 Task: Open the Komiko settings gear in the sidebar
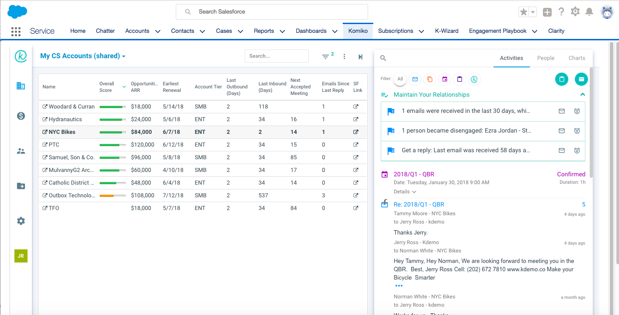pyautogui.click(x=21, y=221)
